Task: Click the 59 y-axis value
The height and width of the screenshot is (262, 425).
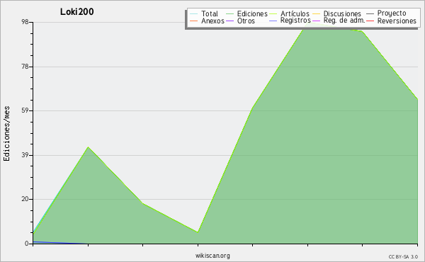Action: pyautogui.click(x=25, y=110)
